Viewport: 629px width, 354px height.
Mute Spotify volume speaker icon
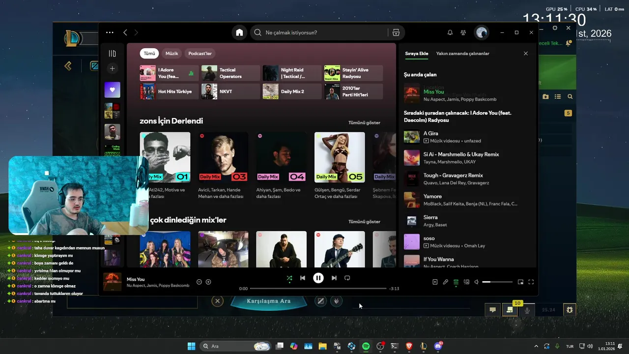476,282
